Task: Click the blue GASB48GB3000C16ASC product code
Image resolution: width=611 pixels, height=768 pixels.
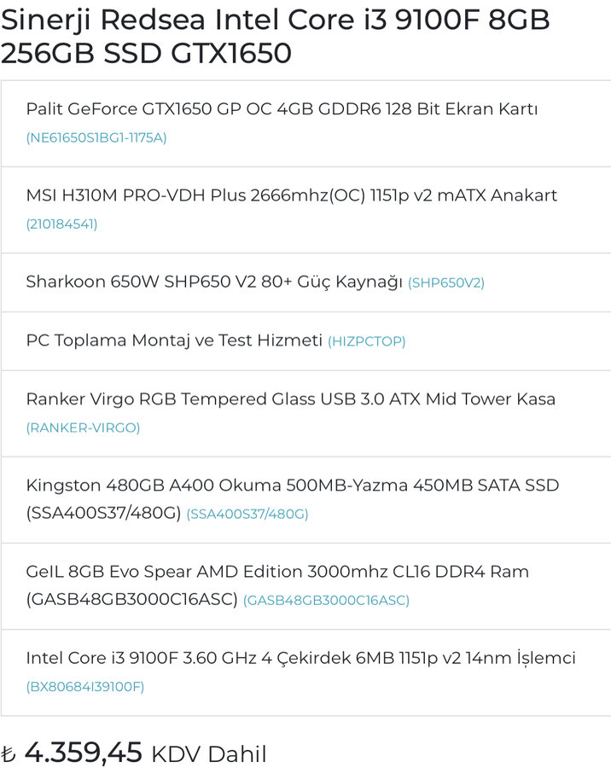Action: tap(326, 600)
